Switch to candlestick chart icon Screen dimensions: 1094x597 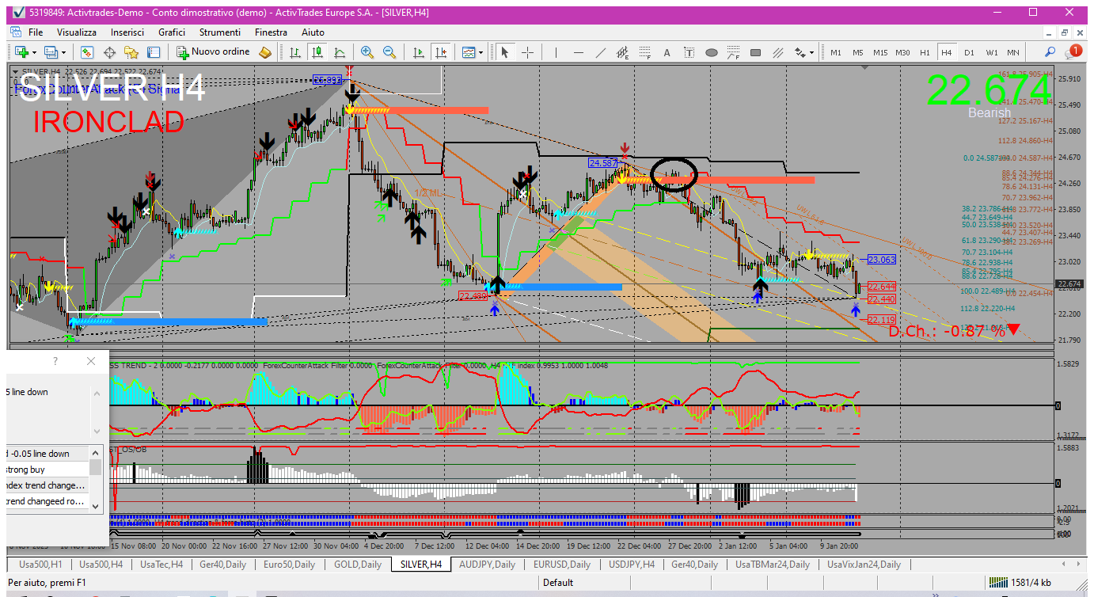pos(317,52)
